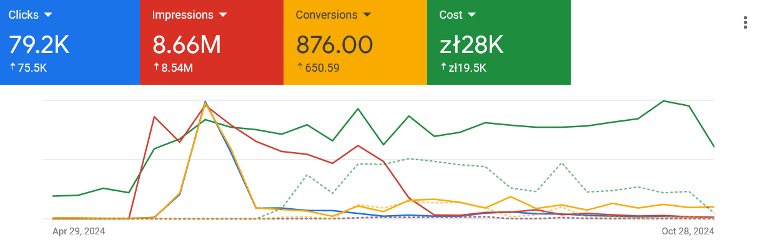This screenshot has height=245, width=765.
Task: Open the Clicks metric dropdown arrow
Action: 48,15
